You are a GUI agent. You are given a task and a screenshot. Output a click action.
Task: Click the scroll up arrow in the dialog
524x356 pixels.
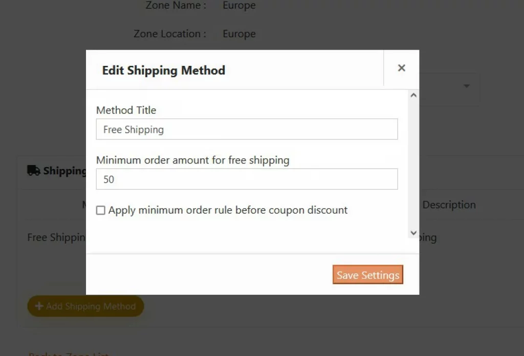click(413, 96)
